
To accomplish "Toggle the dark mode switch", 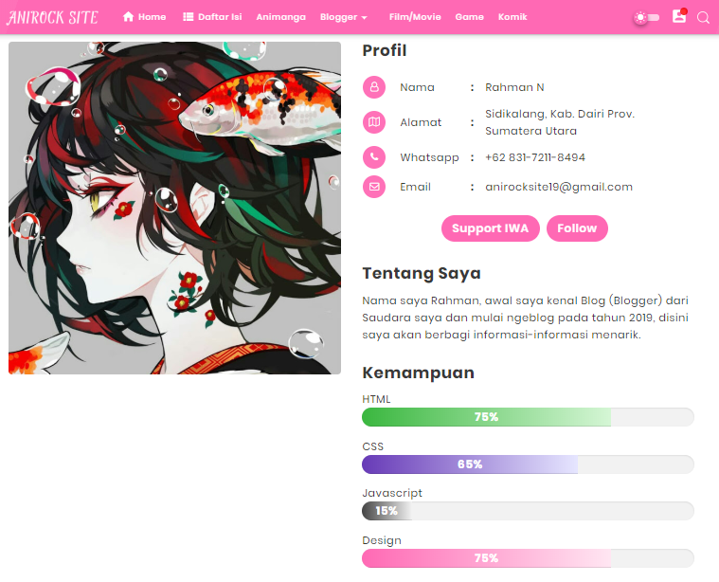I will pos(647,18).
